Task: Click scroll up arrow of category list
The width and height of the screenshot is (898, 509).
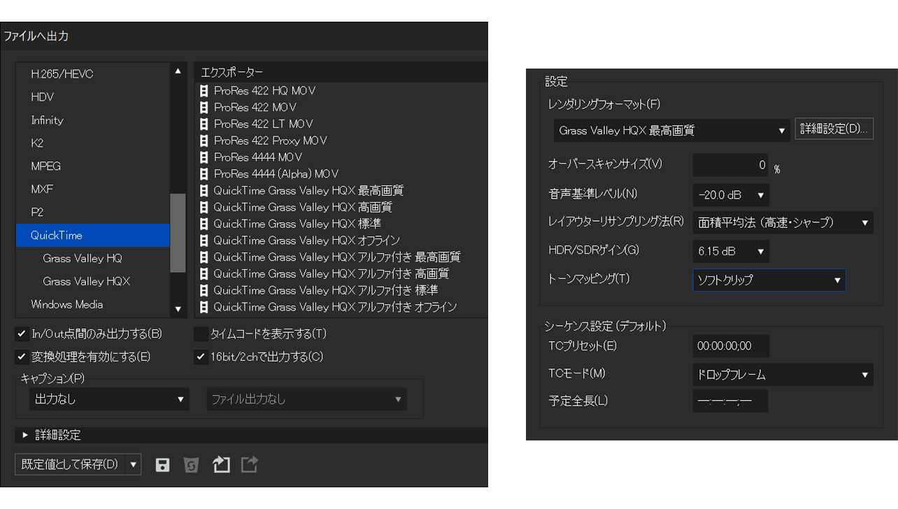Action: point(178,71)
